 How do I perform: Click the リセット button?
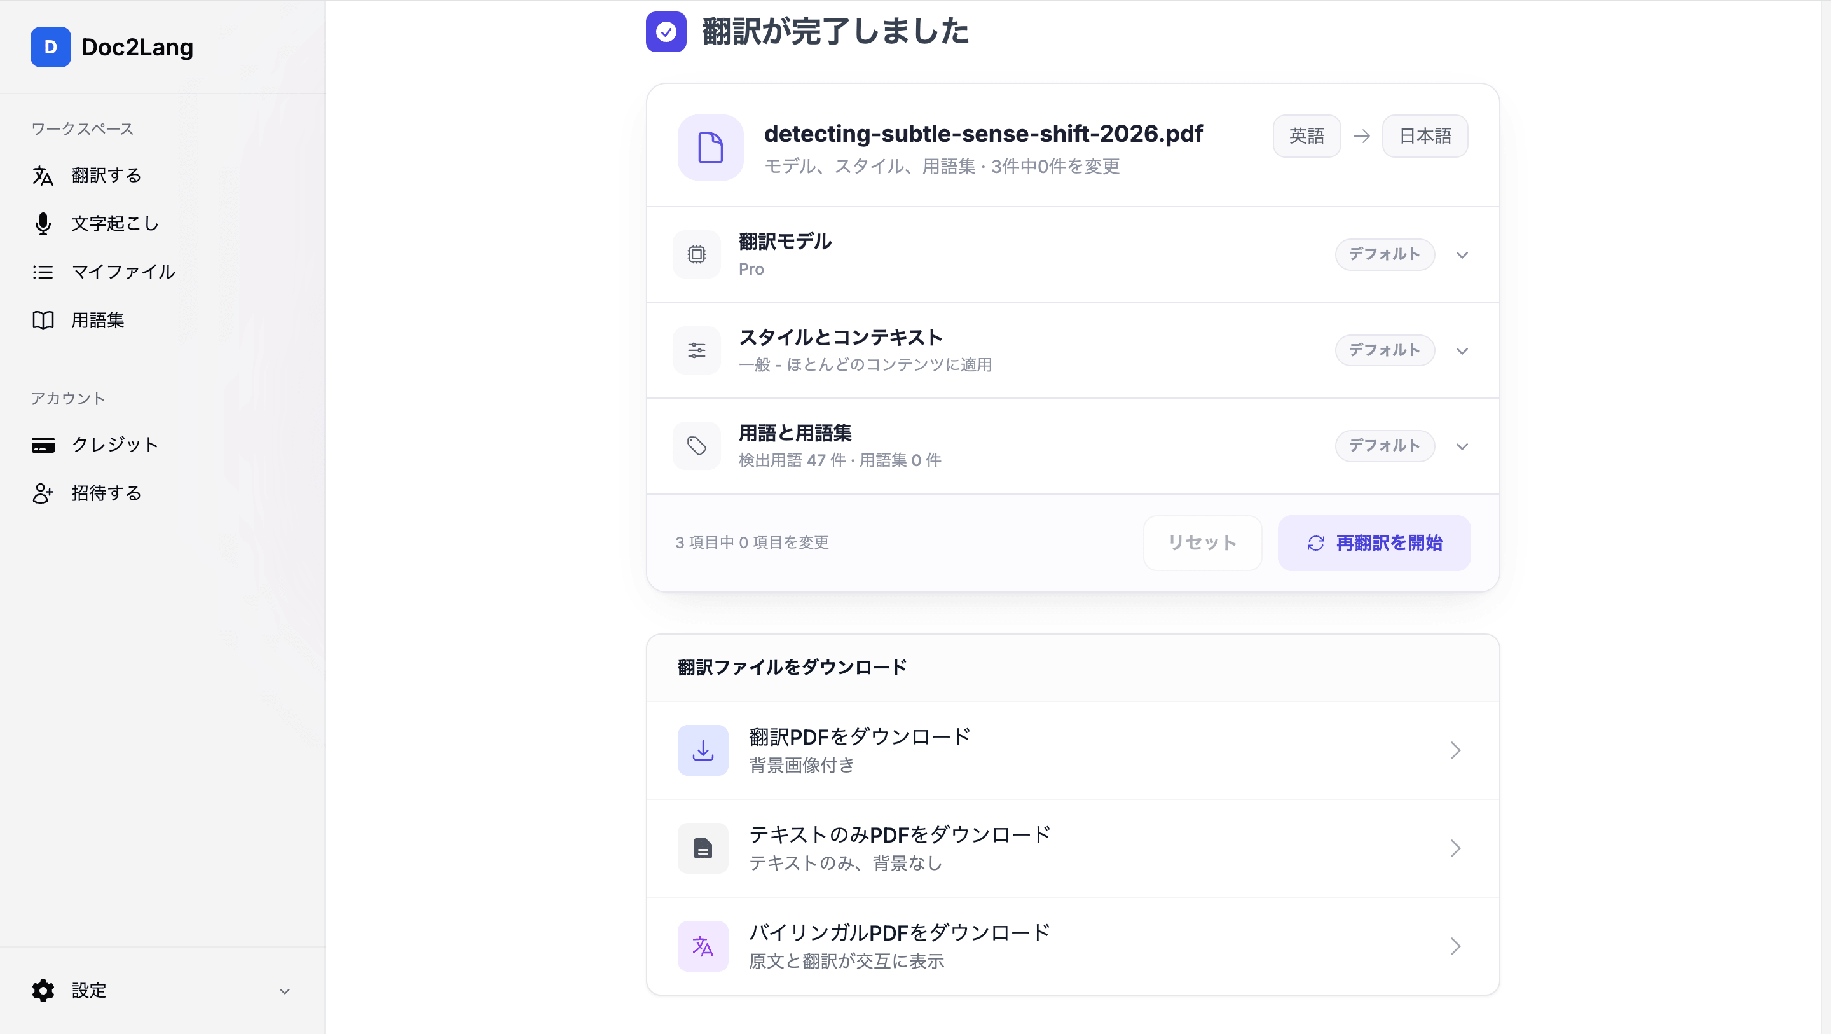coord(1203,543)
